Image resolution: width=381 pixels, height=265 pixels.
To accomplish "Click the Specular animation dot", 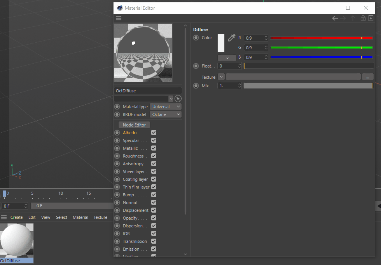I will click(x=117, y=140).
